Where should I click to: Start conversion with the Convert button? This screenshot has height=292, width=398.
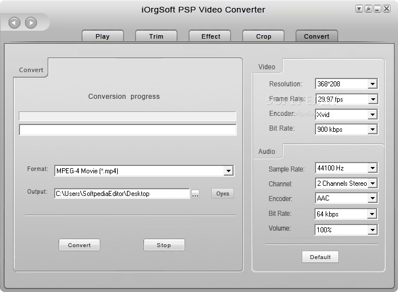point(80,245)
